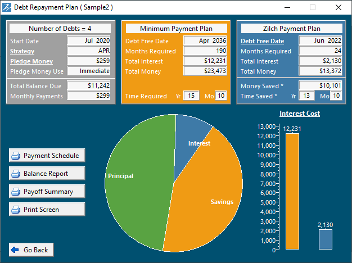Click the tall orange 12,231 interest bar
Screen dimensions: 352x263
292,191
